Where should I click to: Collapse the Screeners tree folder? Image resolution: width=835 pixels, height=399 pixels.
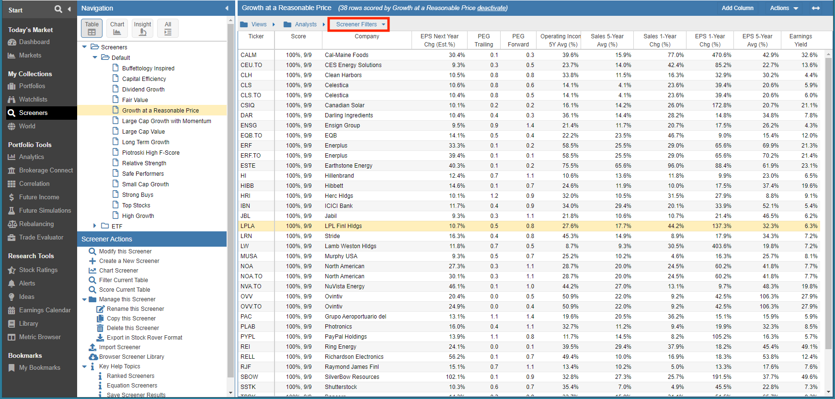tap(85, 47)
